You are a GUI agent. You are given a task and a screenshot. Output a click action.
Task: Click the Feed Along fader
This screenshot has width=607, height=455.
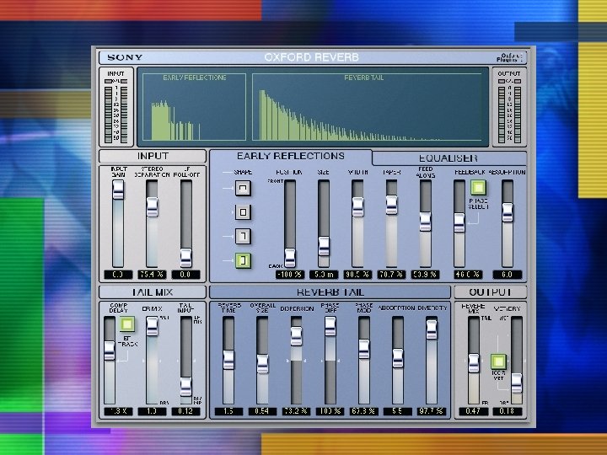pos(426,223)
